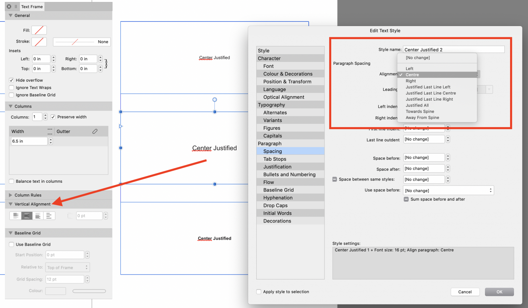528x308 pixels.
Task: Choose Justified All from alignment menu
Action: click(x=417, y=105)
